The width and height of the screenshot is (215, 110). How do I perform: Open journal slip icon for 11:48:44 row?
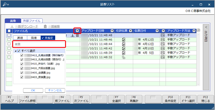click(x=123, y=44)
